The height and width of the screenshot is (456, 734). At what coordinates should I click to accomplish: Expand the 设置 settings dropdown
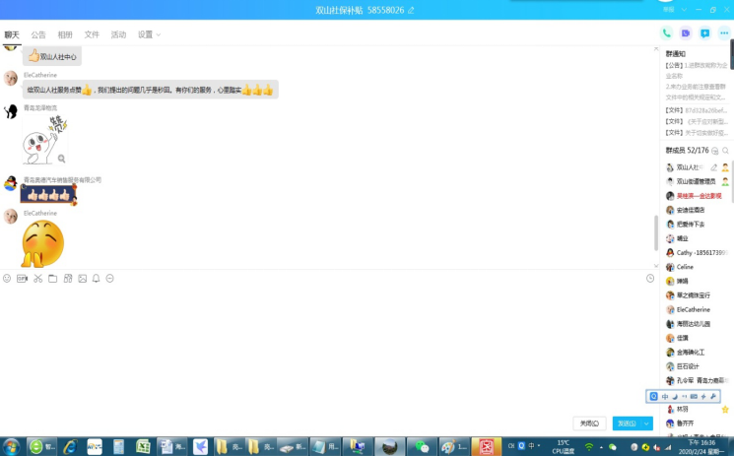coord(149,34)
